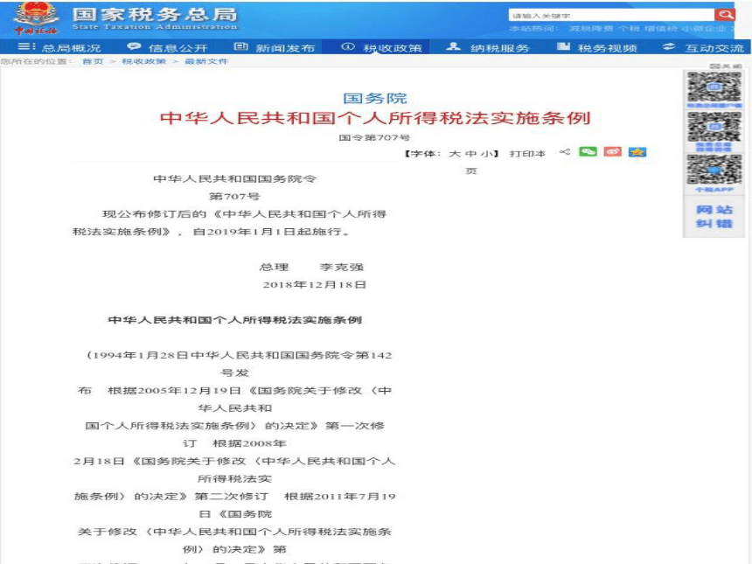Set font size to 中
752x564 pixels.
(471, 154)
